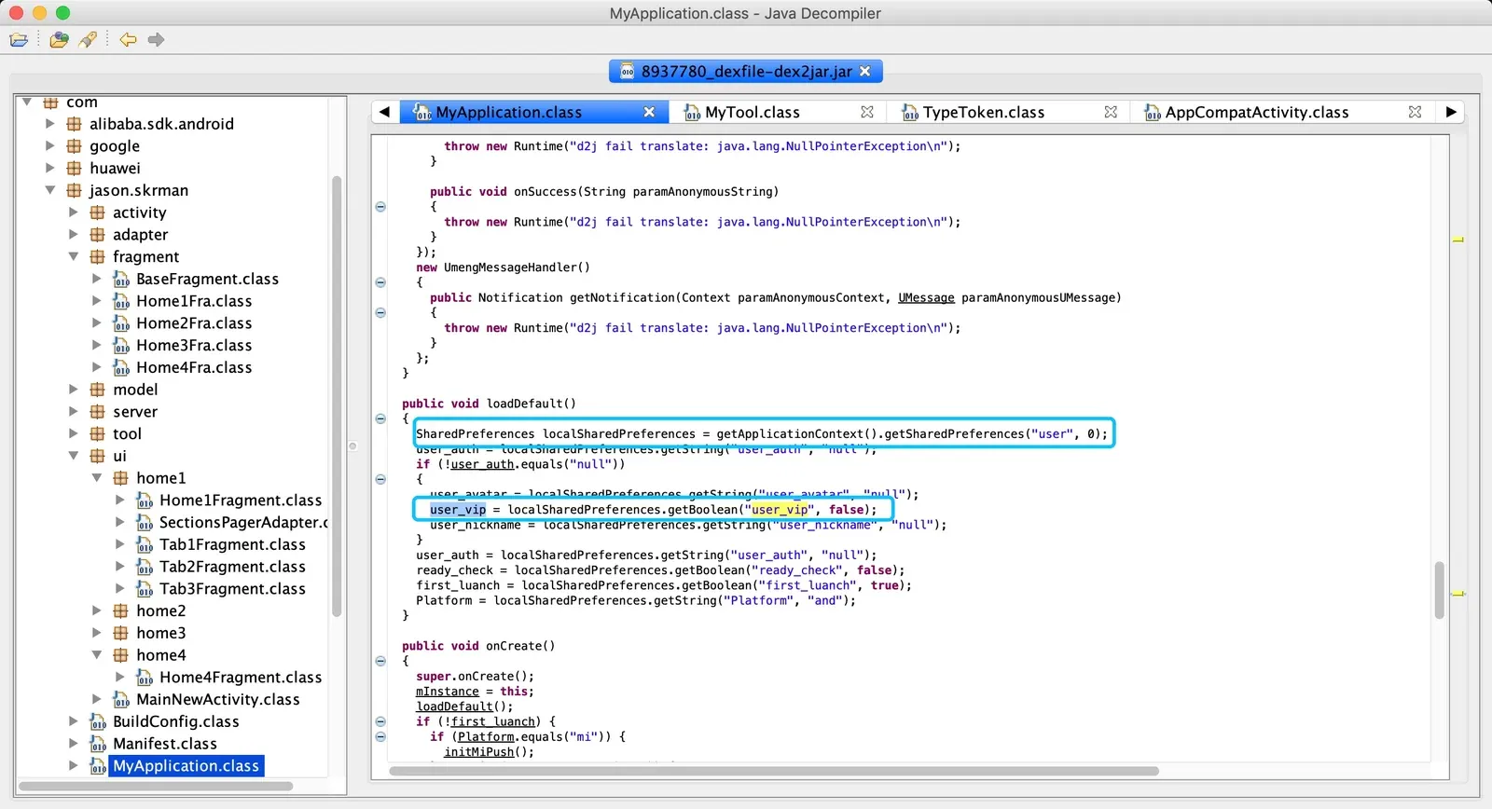Expand the google package node
The width and height of the screenshot is (1492, 809).
pyautogui.click(x=50, y=145)
